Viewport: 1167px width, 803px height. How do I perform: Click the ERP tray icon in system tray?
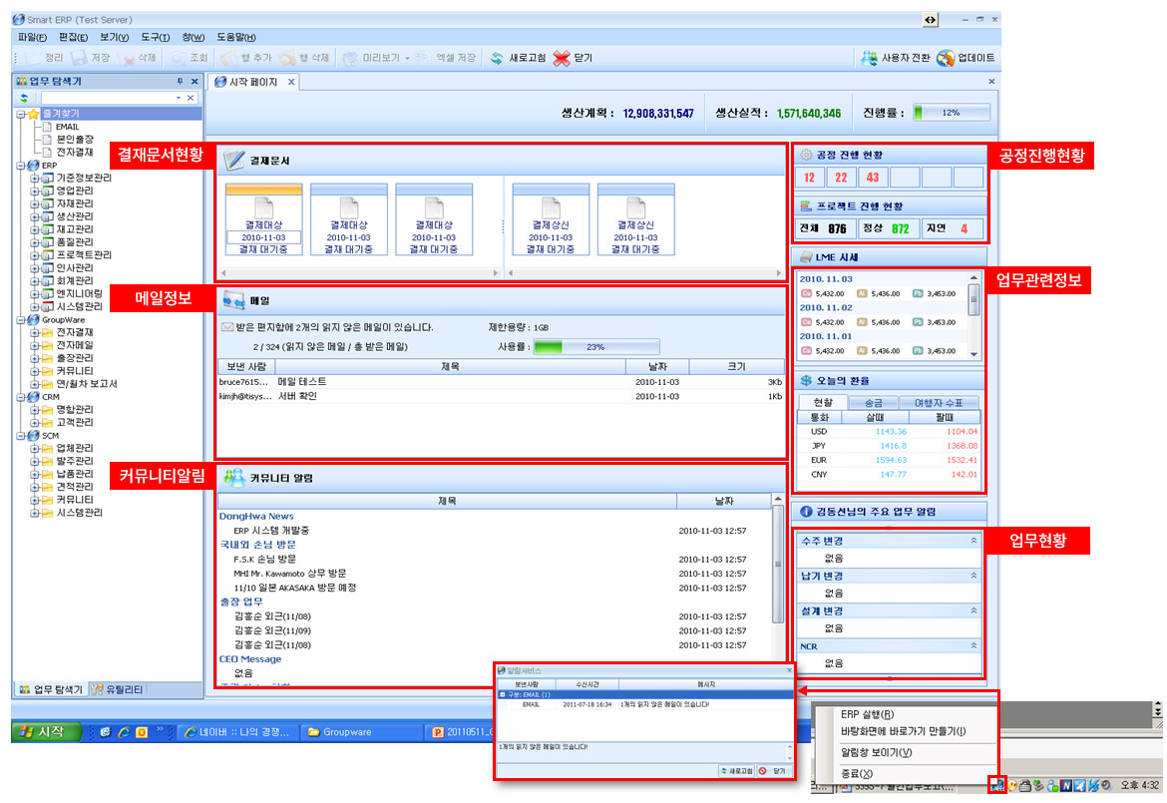click(x=999, y=785)
